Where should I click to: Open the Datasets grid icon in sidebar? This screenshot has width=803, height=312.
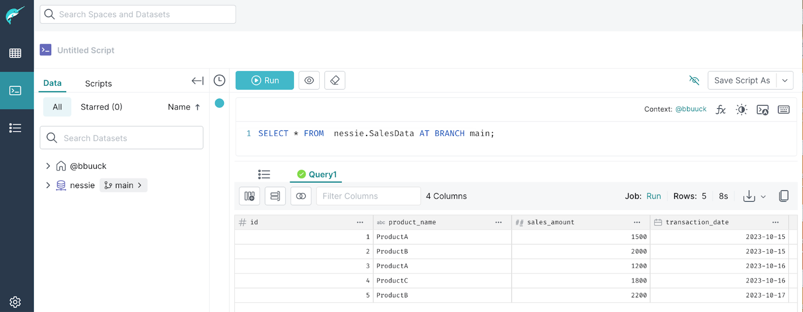15,53
